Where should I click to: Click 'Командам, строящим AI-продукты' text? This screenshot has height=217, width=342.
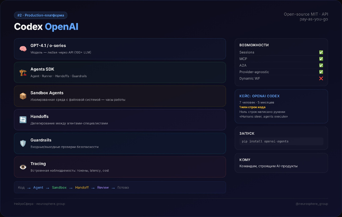click(268, 166)
